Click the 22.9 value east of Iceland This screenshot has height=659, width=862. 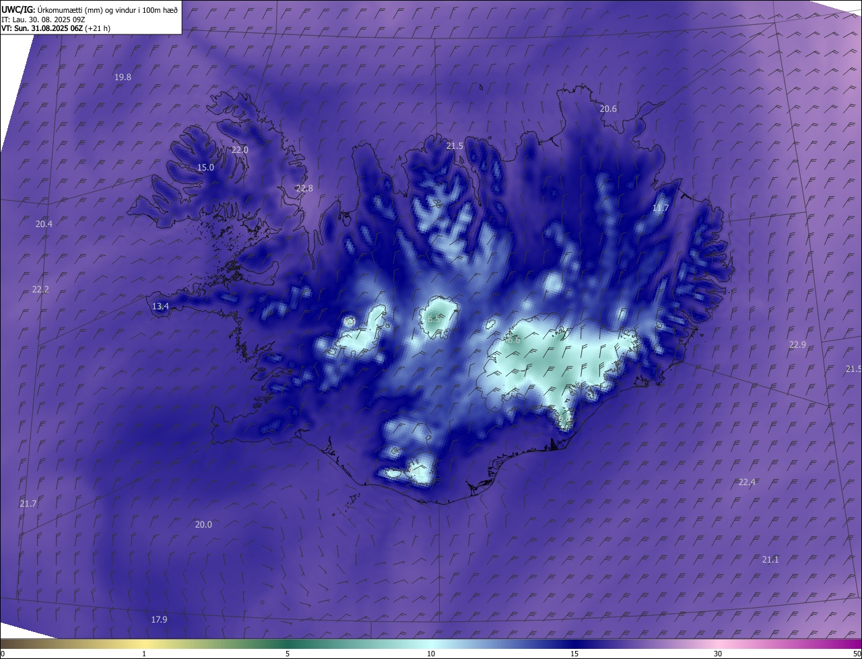point(797,345)
